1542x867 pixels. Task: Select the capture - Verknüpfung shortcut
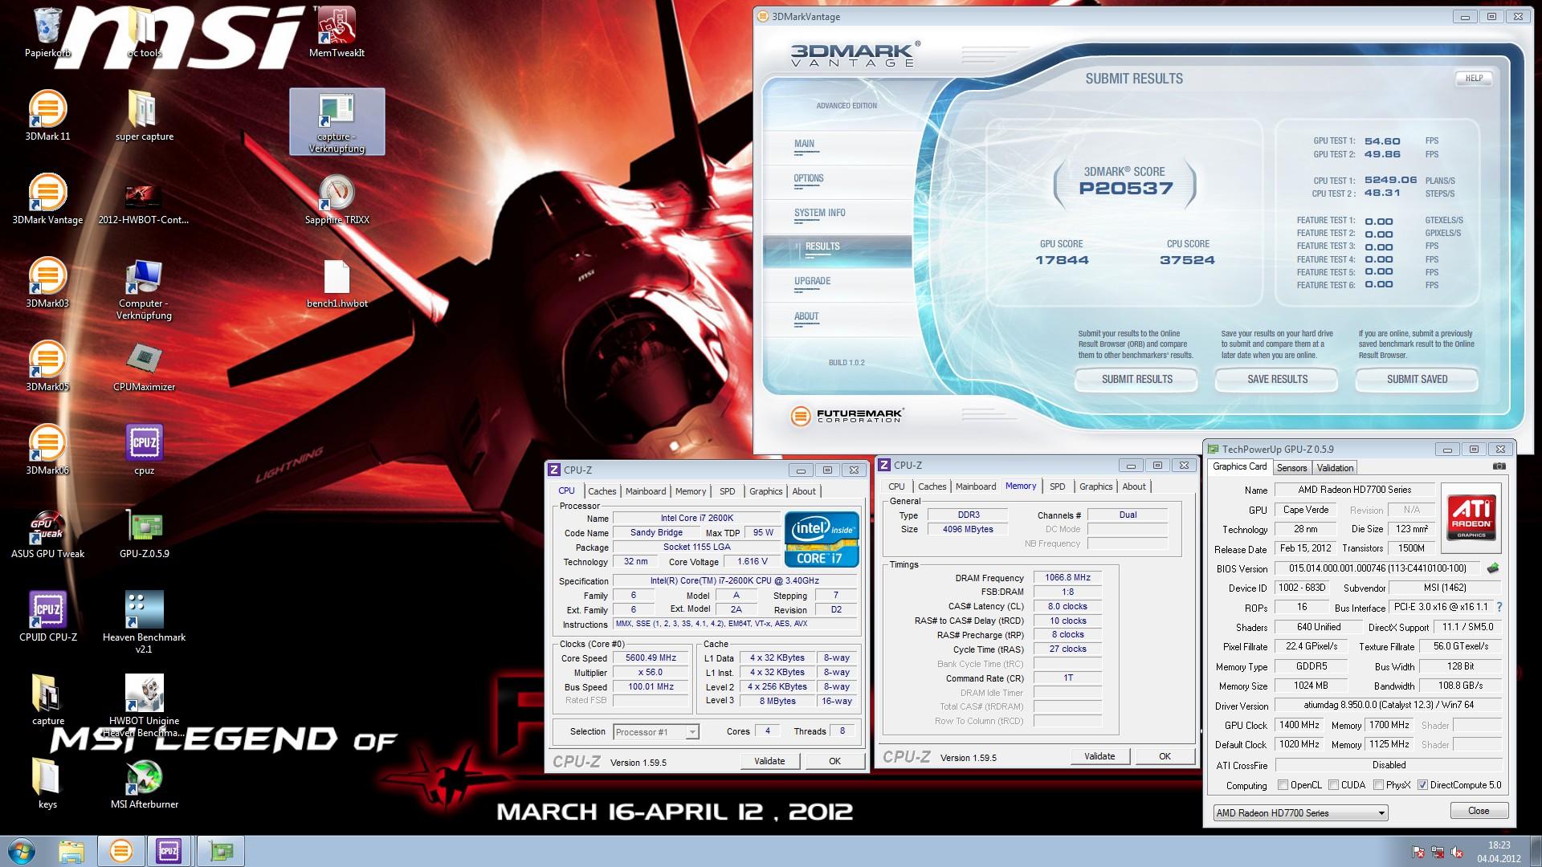tap(337, 122)
